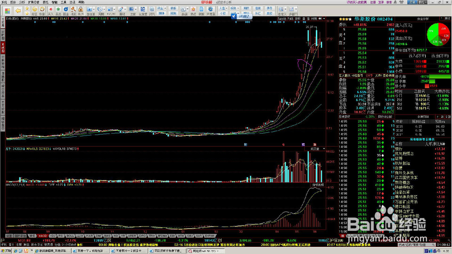Open the 同花顺 taskbar window button

tap(205, 251)
